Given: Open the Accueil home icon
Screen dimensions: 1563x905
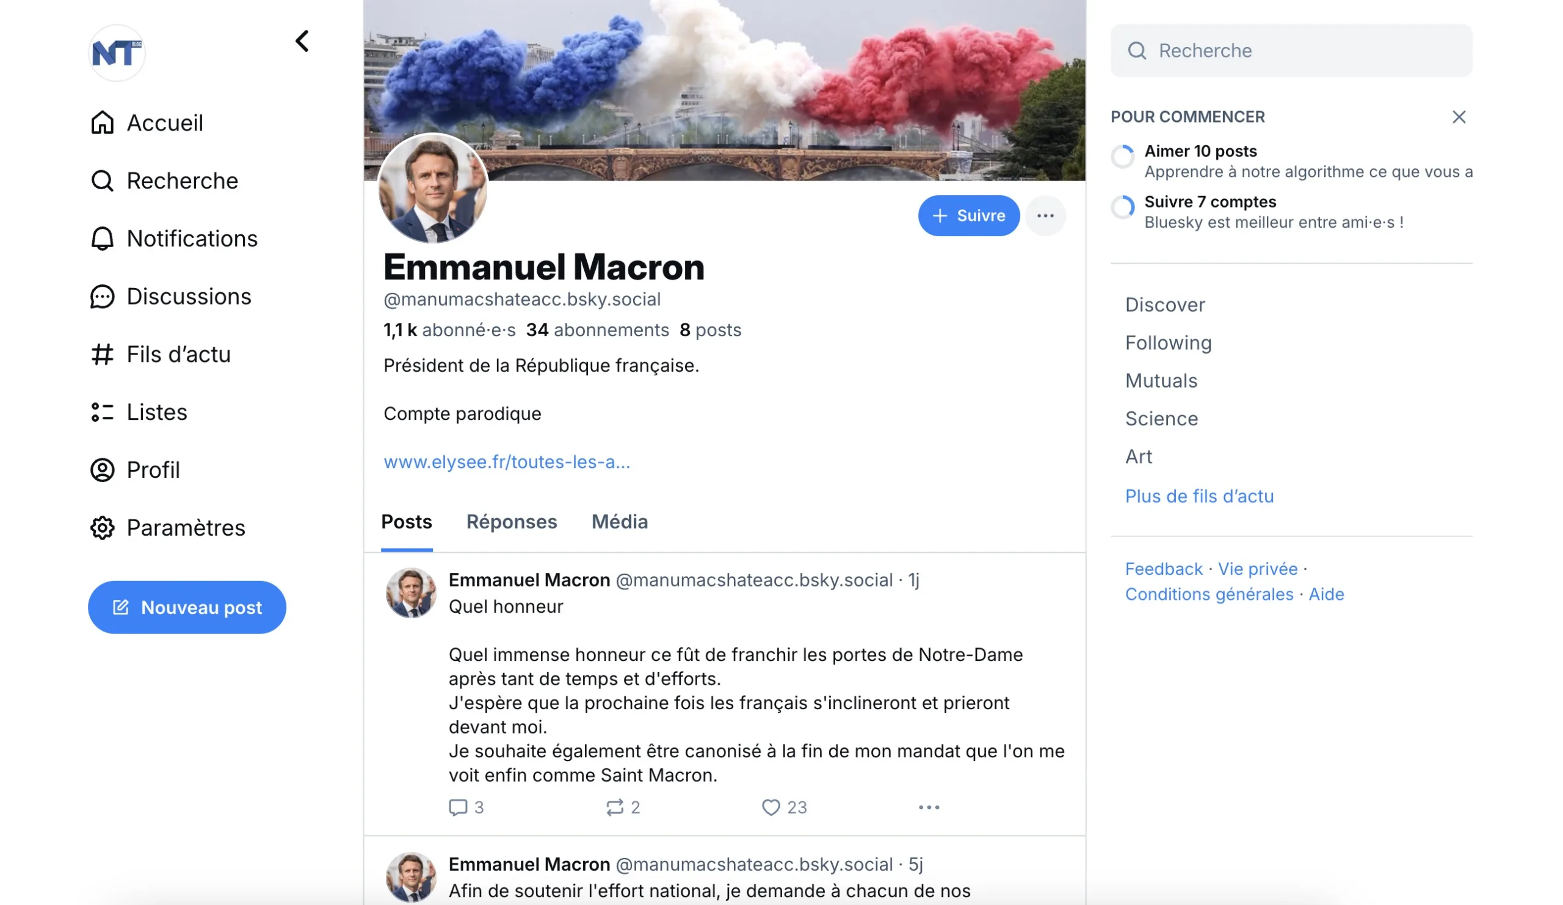Looking at the screenshot, I should coord(103,122).
